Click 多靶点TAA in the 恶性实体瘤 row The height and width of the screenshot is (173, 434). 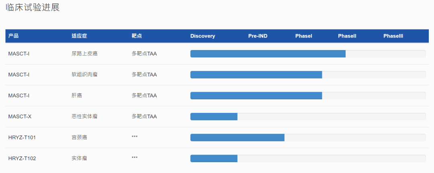[x=144, y=117]
